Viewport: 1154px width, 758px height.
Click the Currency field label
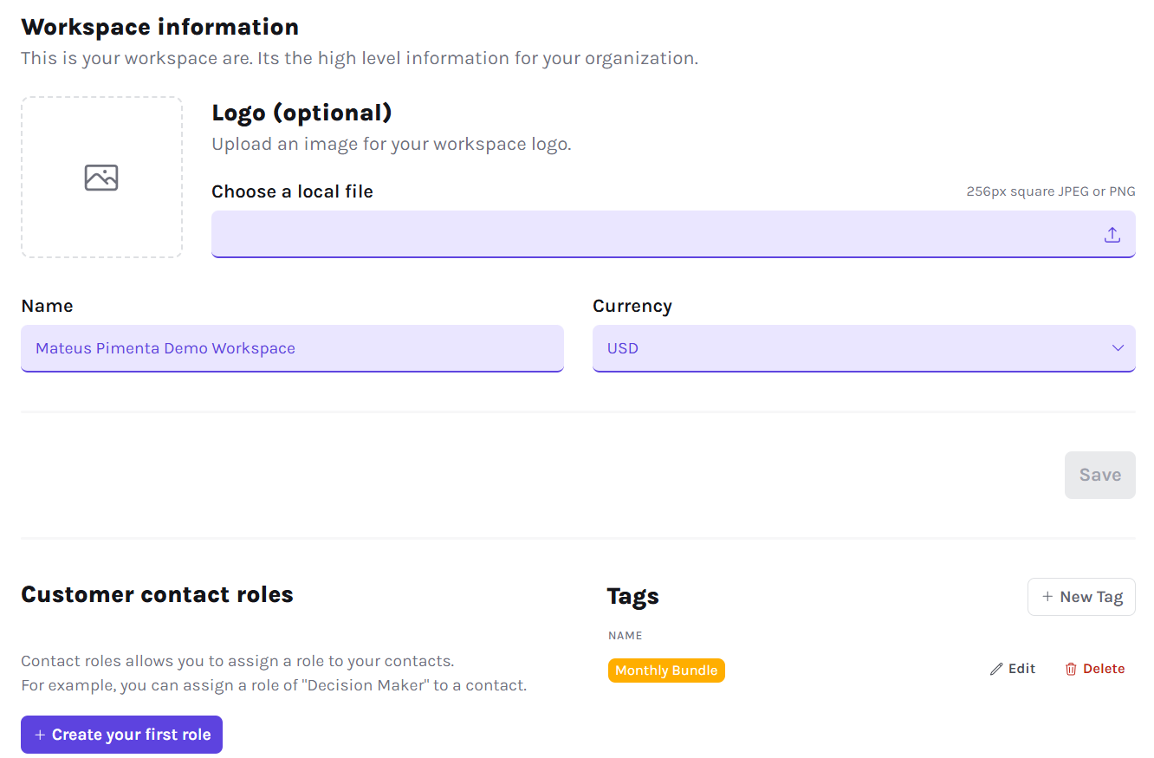click(x=632, y=306)
